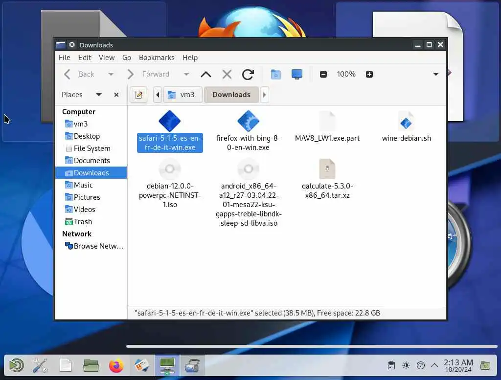Open the Help menu

[x=190, y=58]
